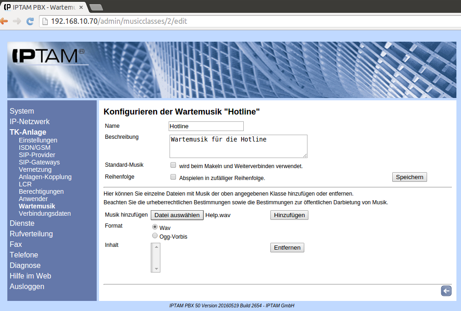
Task: Open the Rufverteilung menu
Action: coord(31,234)
